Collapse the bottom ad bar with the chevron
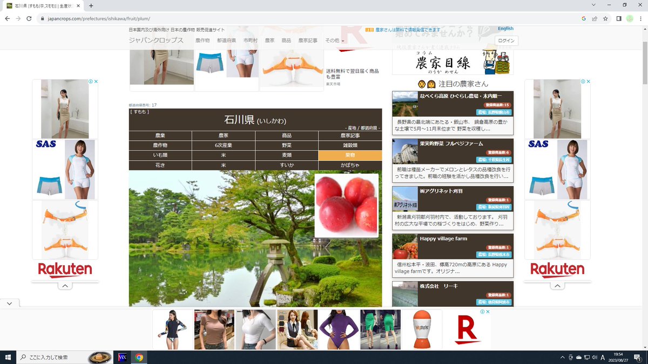648x364 pixels. 9,304
